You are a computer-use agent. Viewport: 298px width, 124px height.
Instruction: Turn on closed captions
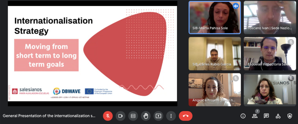[x=133, y=116]
